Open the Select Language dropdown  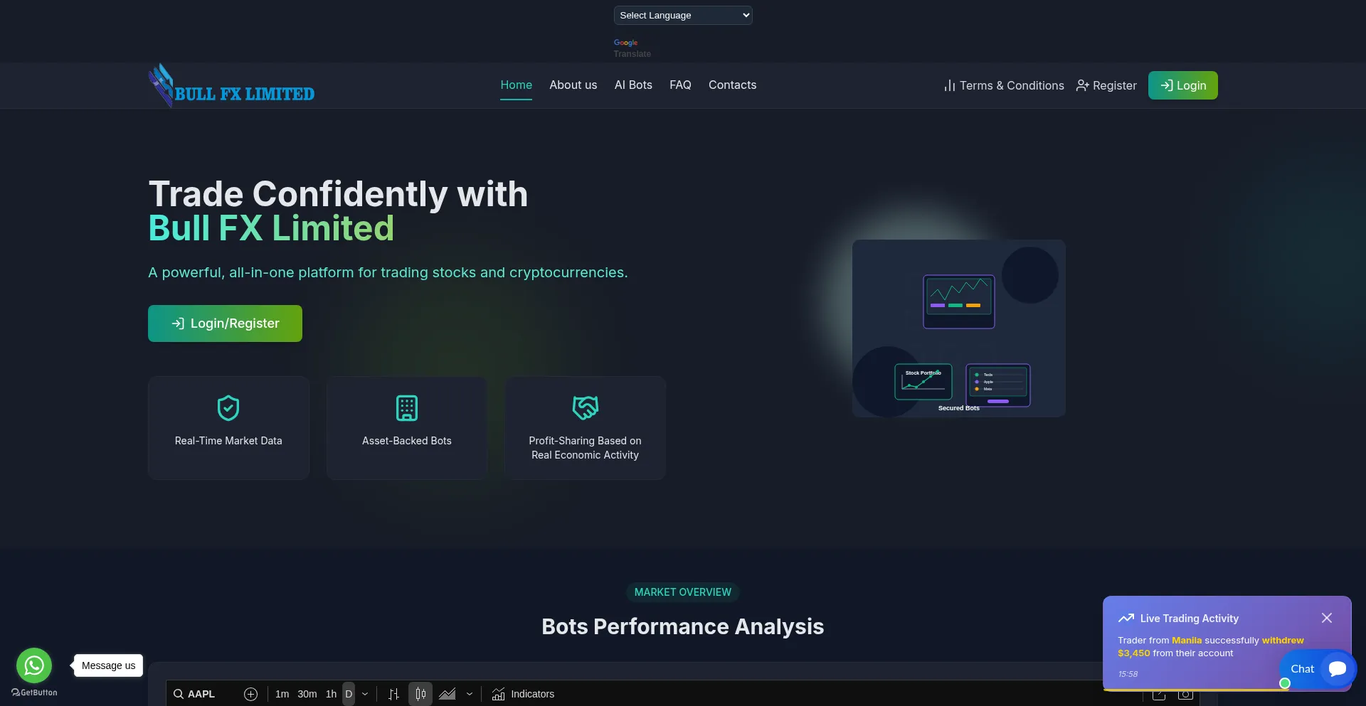[682, 15]
